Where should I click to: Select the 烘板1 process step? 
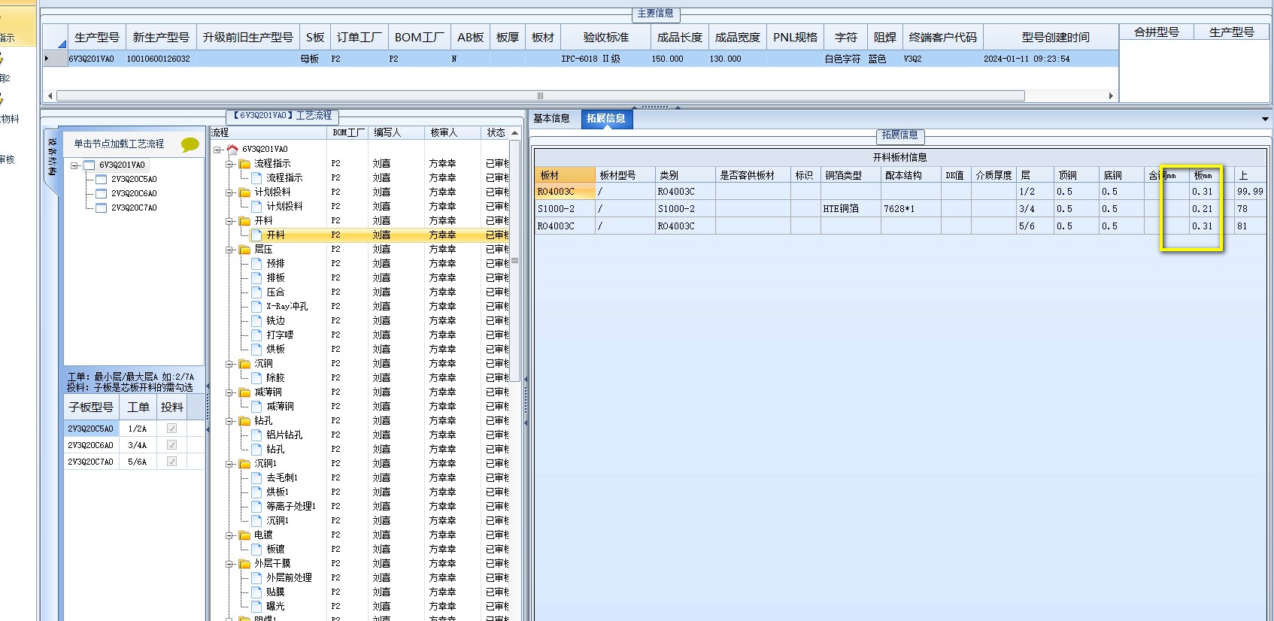pyautogui.click(x=278, y=492)
